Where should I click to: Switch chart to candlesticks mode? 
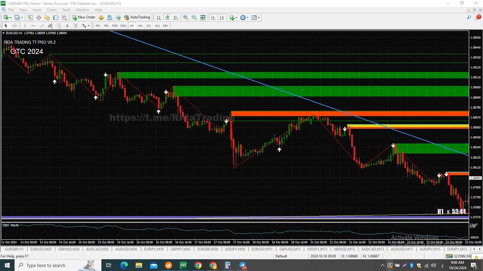167,17
